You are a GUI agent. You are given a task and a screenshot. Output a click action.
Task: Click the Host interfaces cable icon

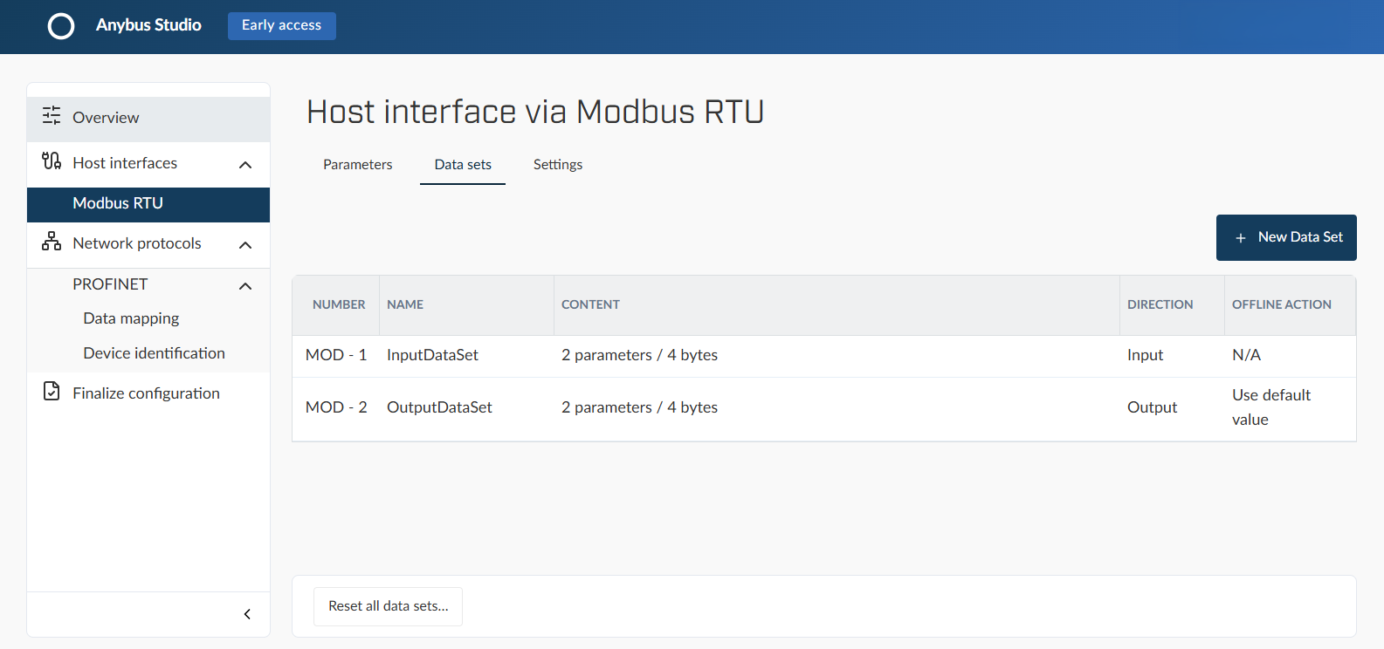click(52, 161)
